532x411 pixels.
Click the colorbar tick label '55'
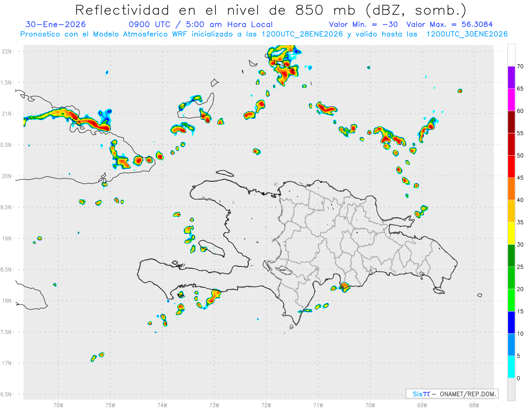tap(520, 133)
